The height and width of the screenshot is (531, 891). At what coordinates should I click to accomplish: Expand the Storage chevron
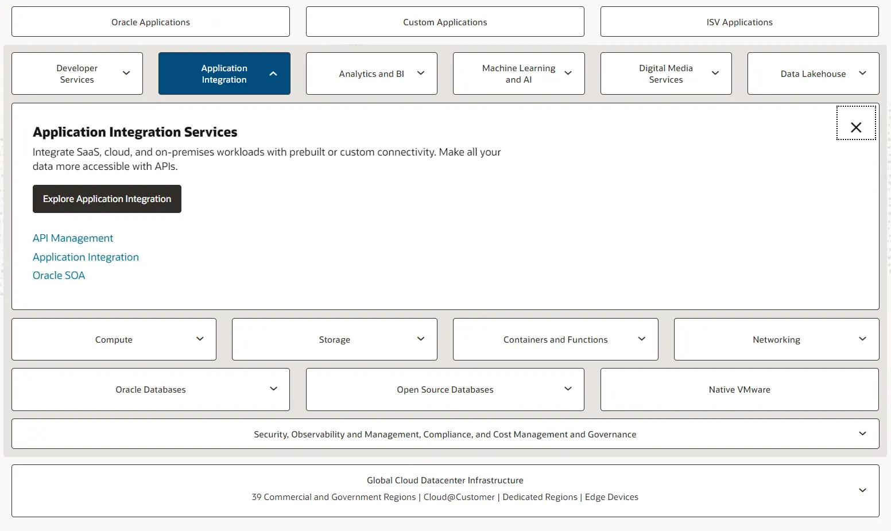pos(421,339)
